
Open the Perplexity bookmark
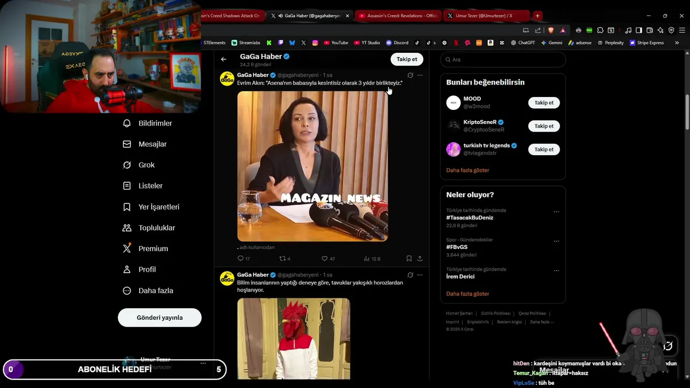pyautogui.click(x=610, y=43)
